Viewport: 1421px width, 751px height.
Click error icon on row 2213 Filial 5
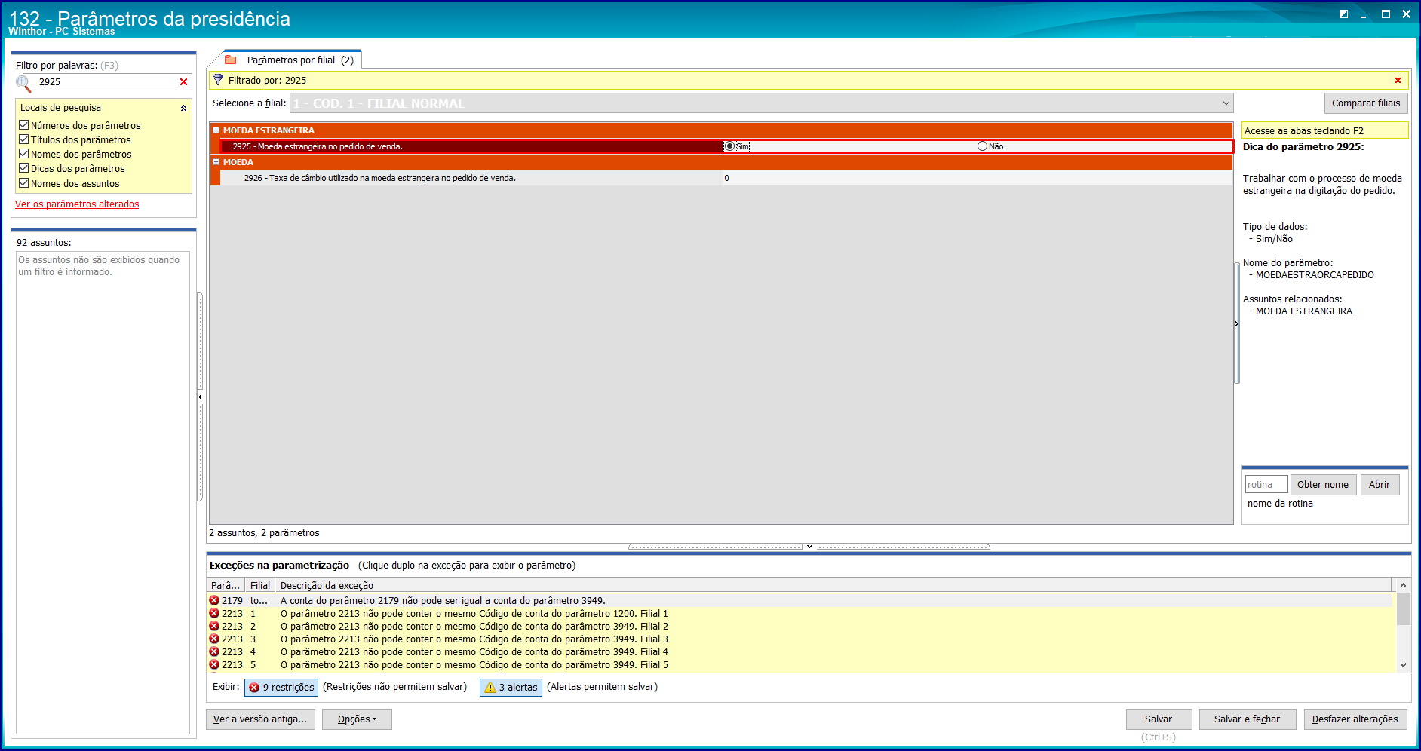(214, 665)
